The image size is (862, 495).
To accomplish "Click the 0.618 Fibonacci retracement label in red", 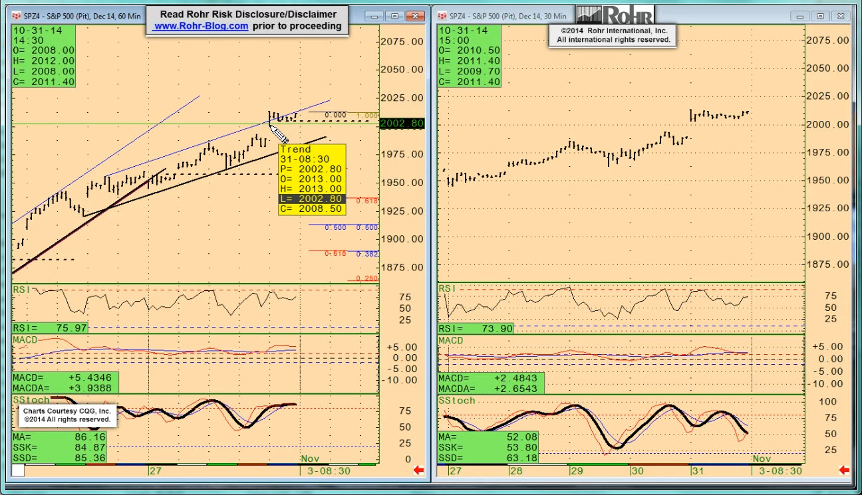I will pos(367,201).
